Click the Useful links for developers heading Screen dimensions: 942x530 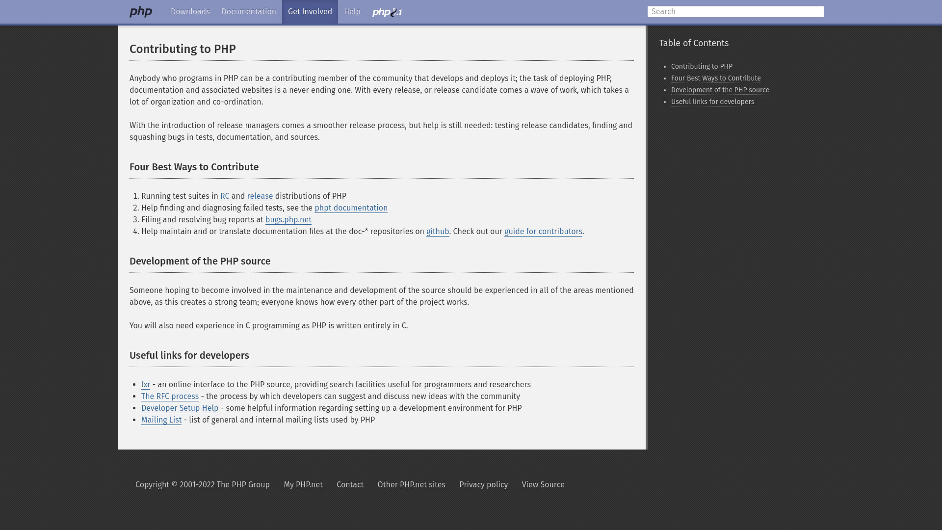point(189,355)
